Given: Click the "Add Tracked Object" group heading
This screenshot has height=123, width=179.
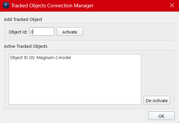Looking at the screenshot, I should pos(23,20).
